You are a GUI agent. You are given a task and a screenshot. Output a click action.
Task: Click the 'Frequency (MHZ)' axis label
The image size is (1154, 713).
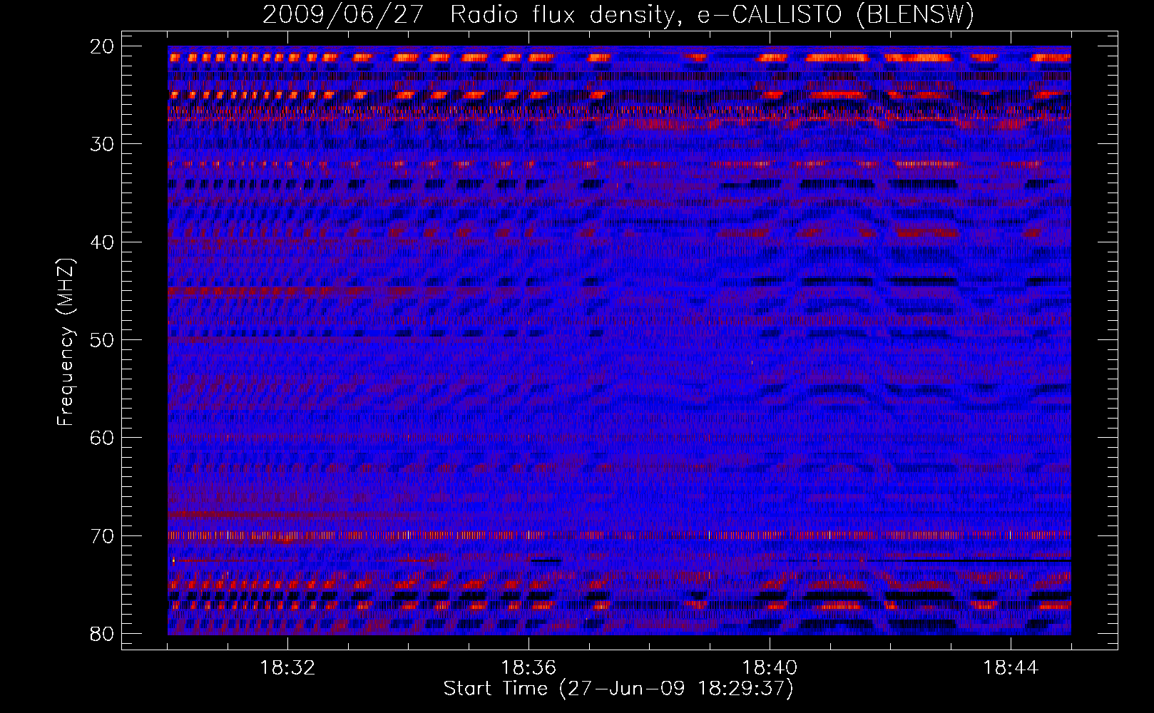(x=66, y=342)
